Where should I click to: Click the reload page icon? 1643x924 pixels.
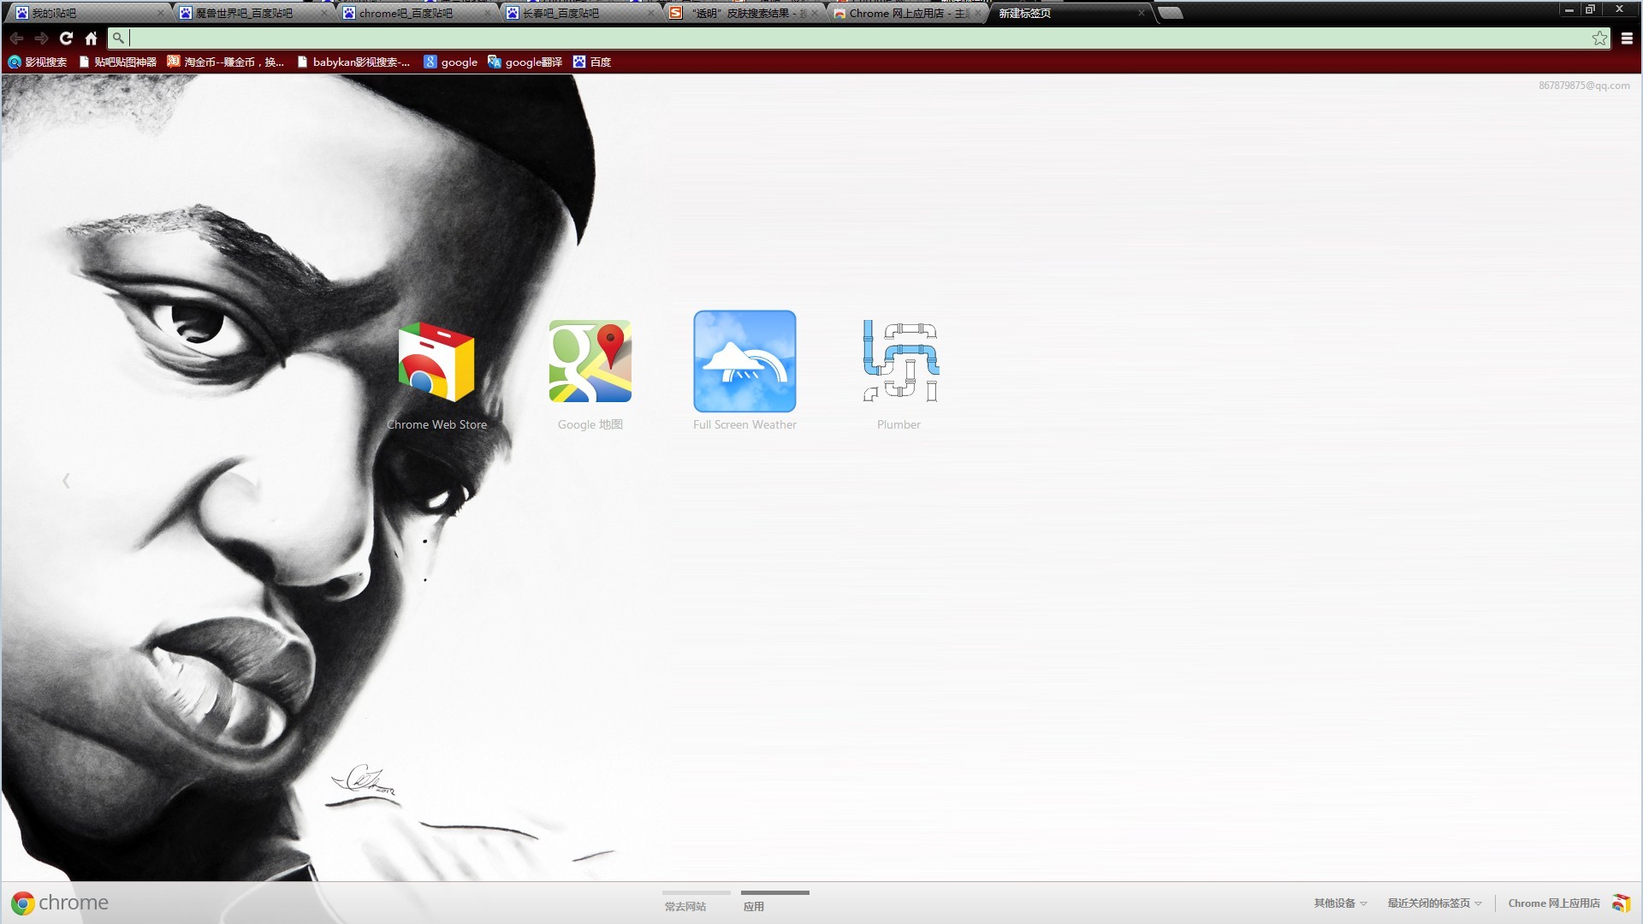click(66, 38)
